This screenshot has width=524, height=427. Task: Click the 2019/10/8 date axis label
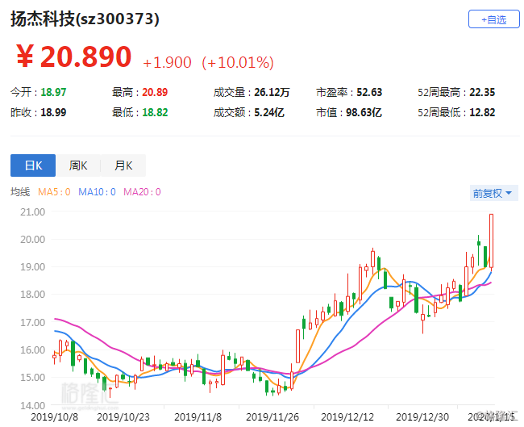tap(54, 417)
